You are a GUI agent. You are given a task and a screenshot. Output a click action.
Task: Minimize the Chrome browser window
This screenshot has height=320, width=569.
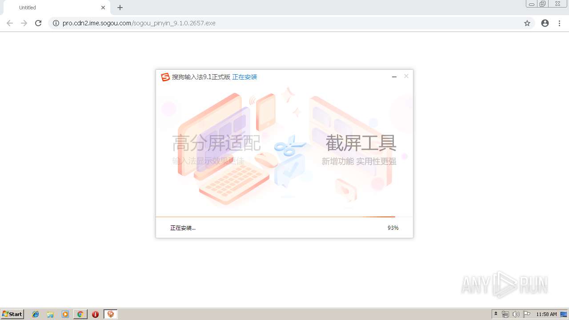531,4
